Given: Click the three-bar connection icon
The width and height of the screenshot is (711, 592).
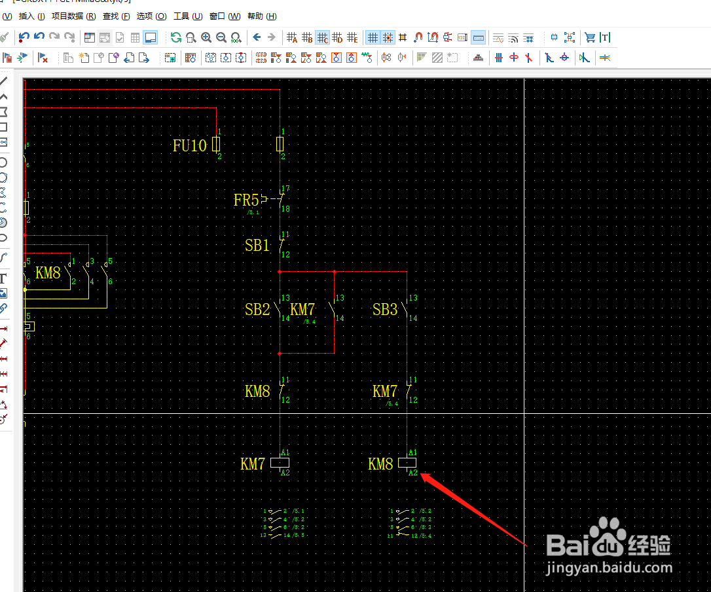Looking at the screenshot, I should tap(499, 58).
